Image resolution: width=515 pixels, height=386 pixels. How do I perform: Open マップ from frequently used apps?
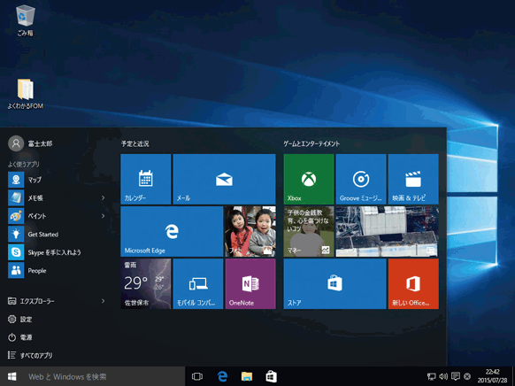(x=57, y=180)
